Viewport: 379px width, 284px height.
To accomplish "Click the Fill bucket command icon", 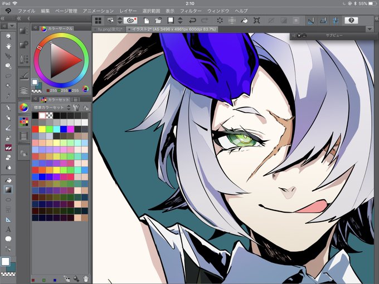I will [244, 21].
